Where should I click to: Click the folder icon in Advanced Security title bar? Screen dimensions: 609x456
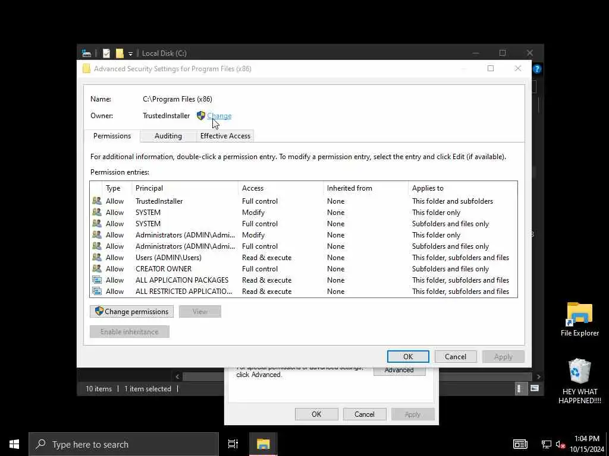(x=86, y=69)
